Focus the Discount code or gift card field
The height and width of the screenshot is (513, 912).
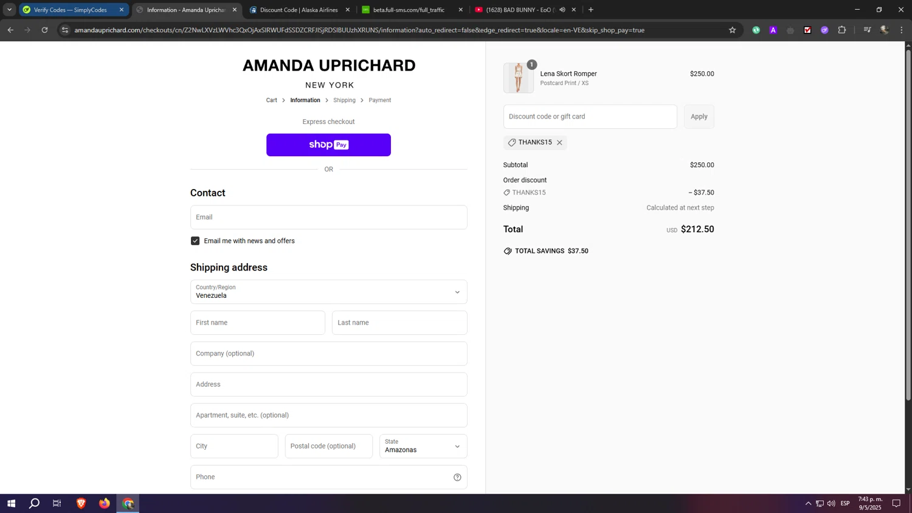590,117
